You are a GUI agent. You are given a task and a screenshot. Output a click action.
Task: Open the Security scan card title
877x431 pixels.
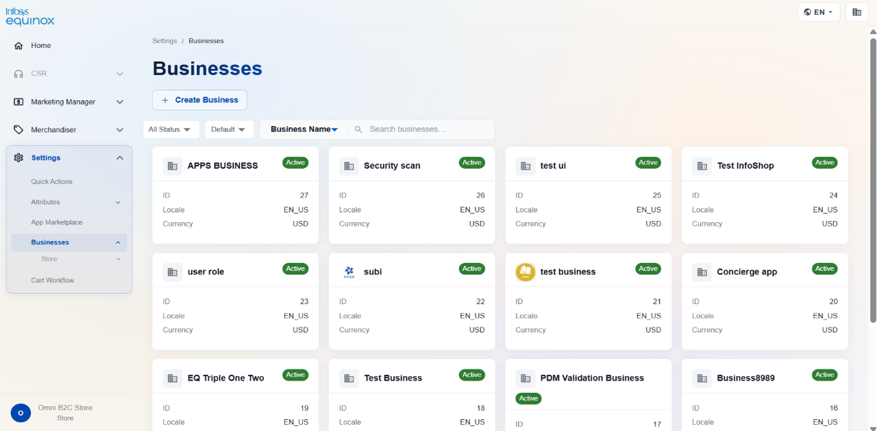392,166
